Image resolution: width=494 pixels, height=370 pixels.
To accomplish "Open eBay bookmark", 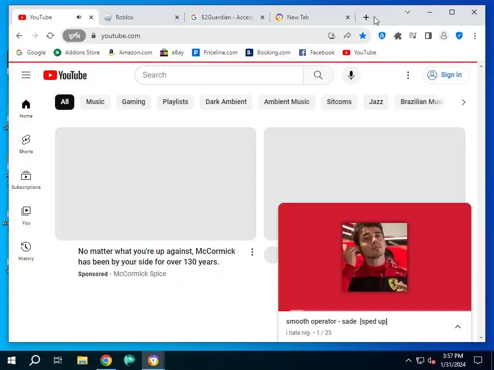I will tap(172, 53).
